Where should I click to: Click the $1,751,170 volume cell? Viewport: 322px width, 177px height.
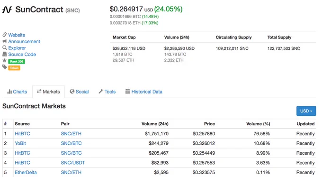[157, 133]
